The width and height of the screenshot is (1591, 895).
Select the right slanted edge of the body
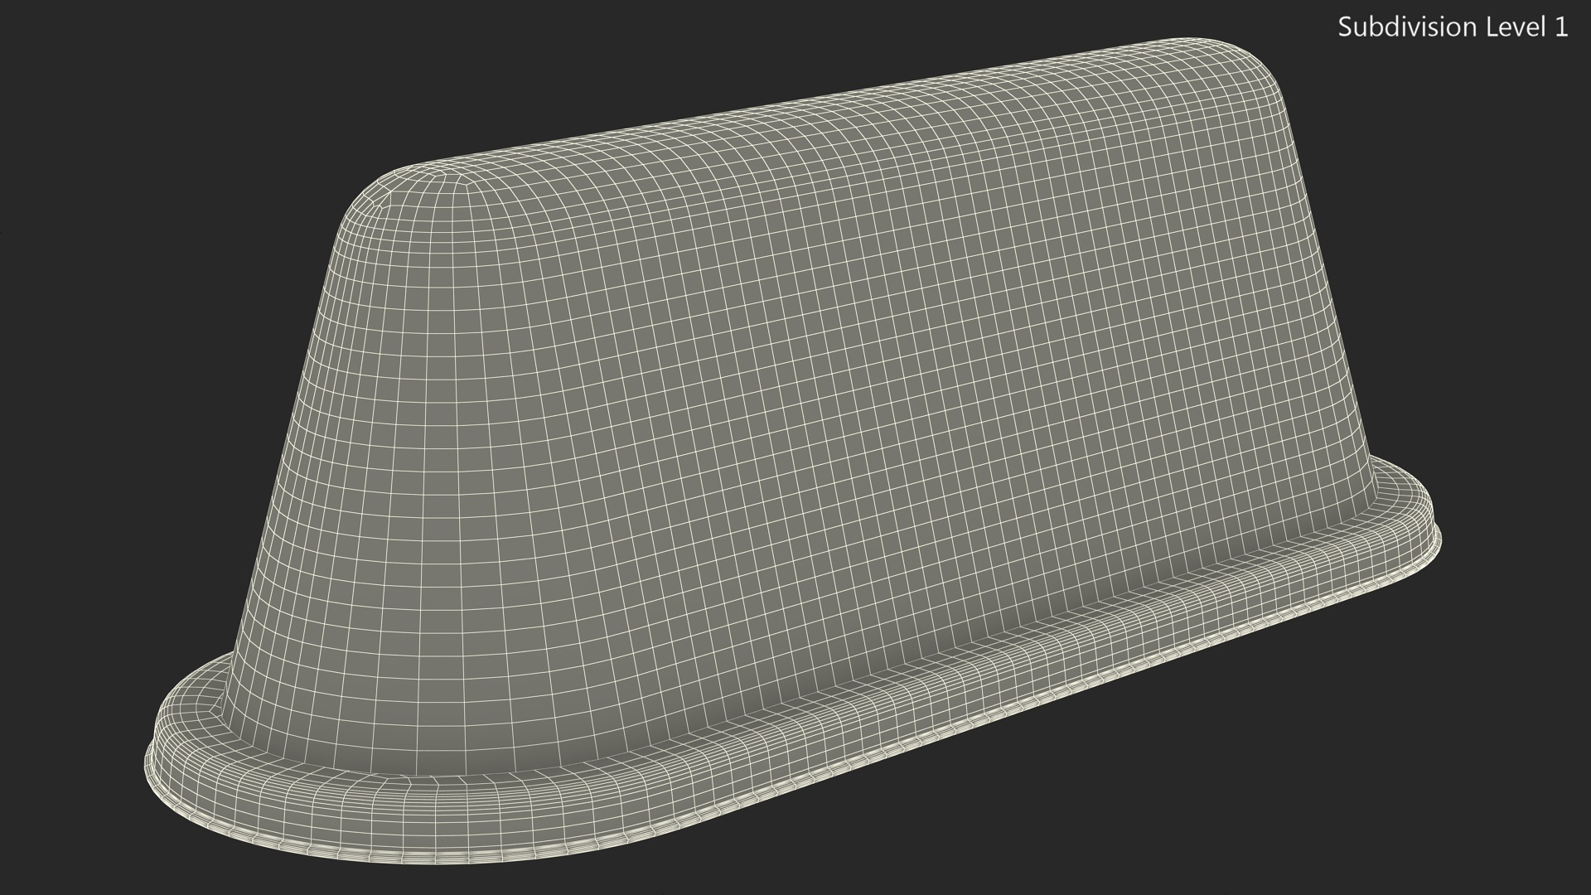pos(1318,273)
